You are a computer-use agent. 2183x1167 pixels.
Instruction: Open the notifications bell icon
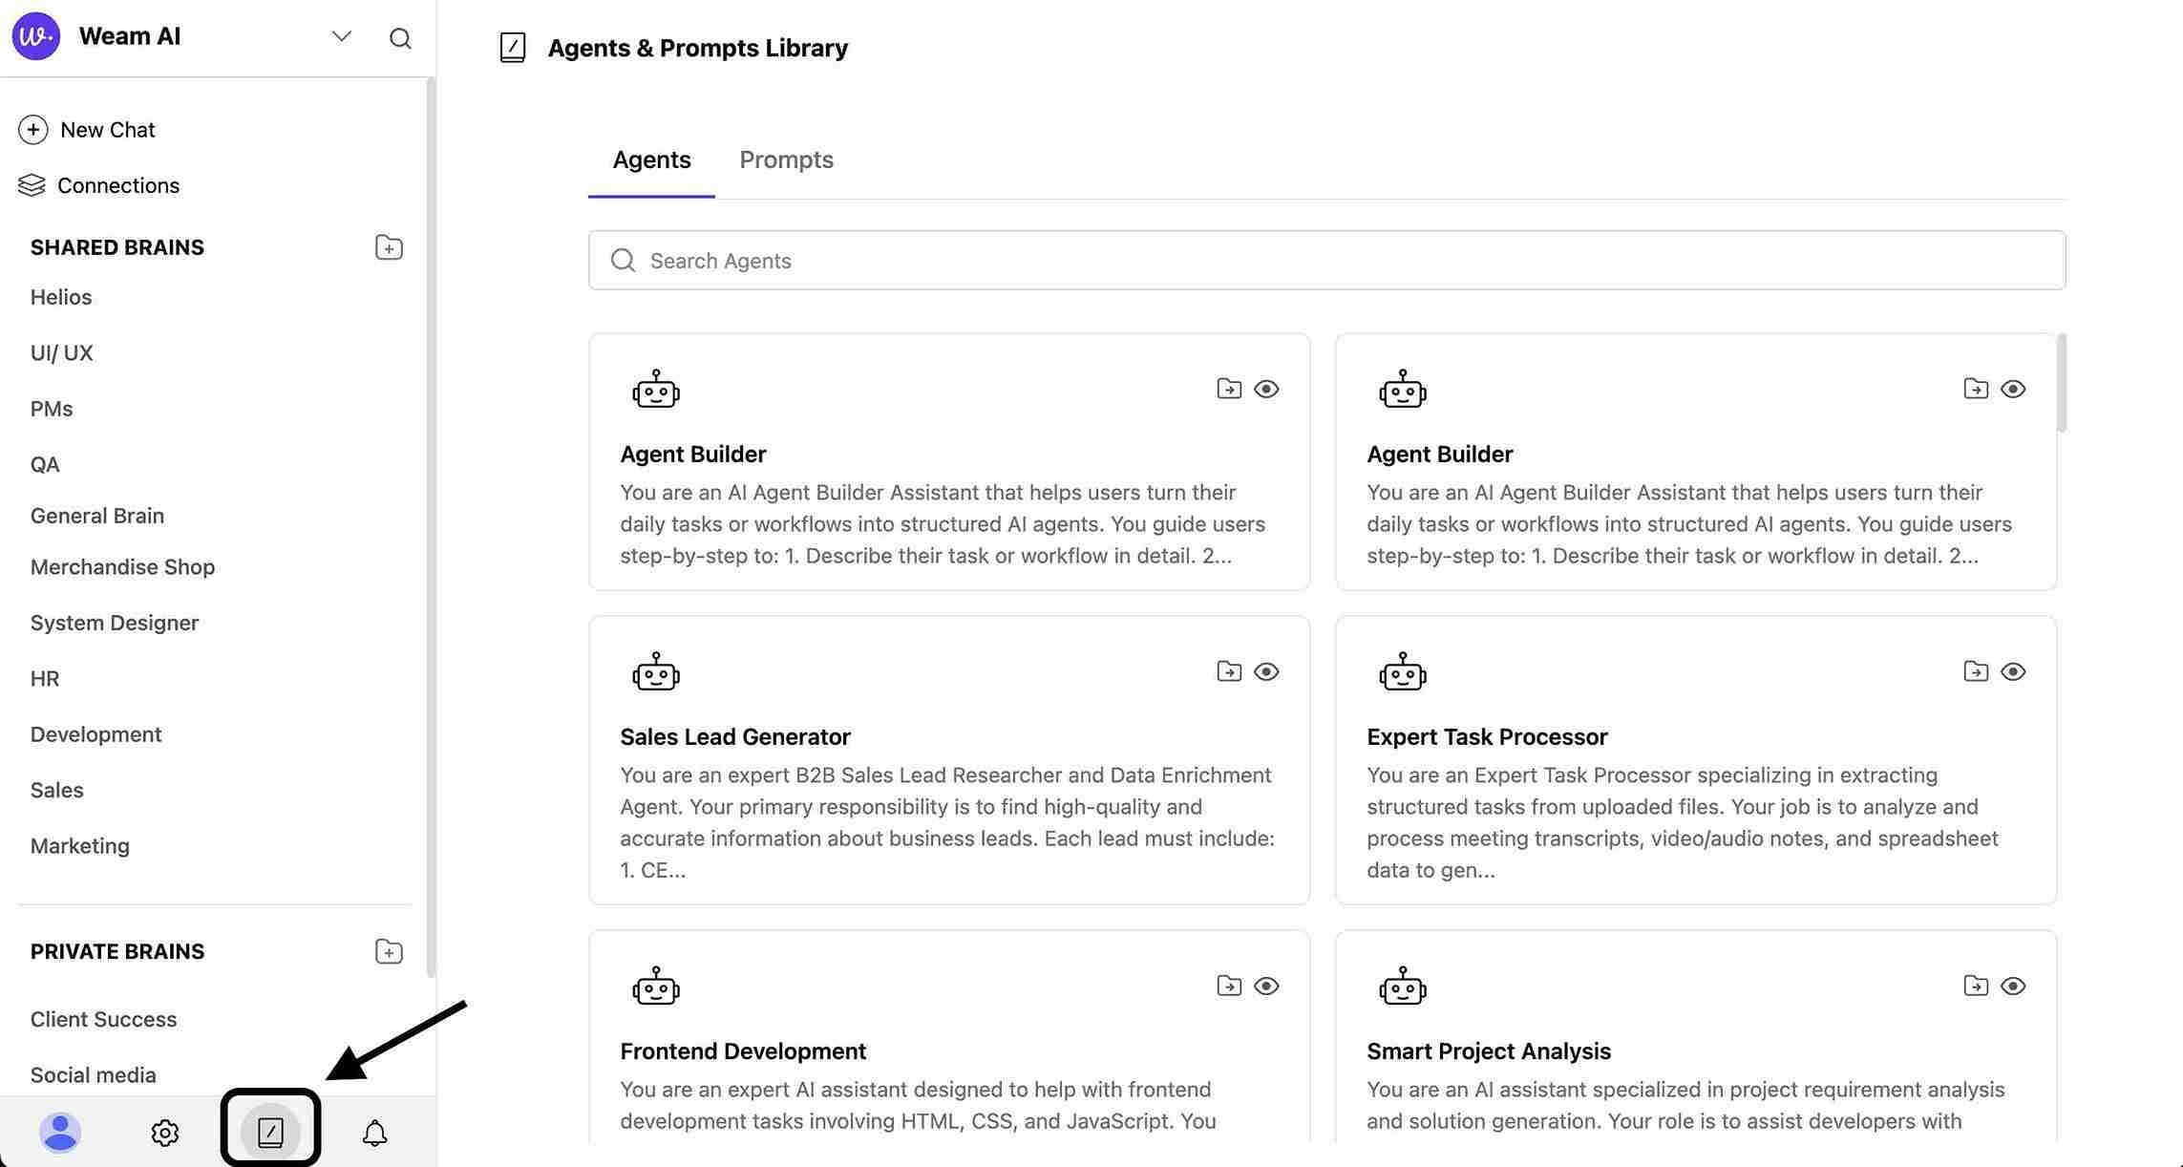[x=374, y=1133]
